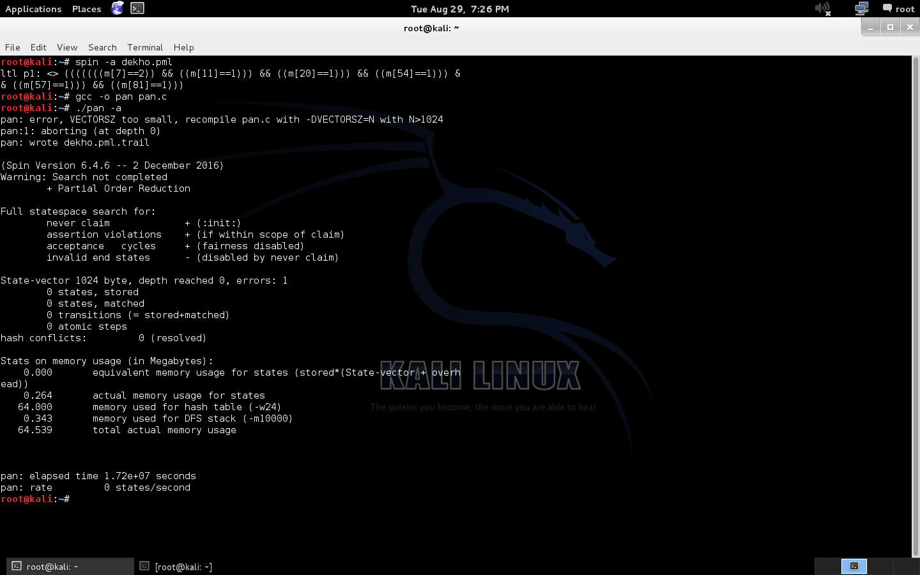Screen dimensions: 920x575
Task: Expand the Places menu
Action: click(x=86, y=9)
